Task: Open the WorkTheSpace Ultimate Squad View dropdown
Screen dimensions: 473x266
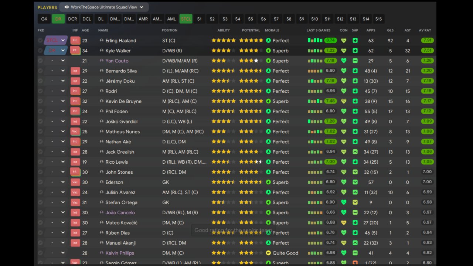Action: pos(104,7)
